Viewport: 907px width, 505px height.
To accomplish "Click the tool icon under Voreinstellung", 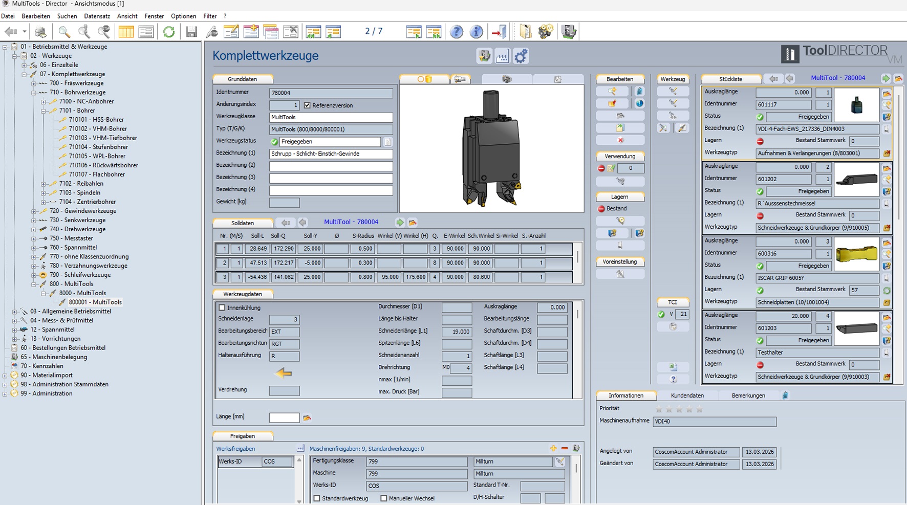I will (x=620, y=274).
